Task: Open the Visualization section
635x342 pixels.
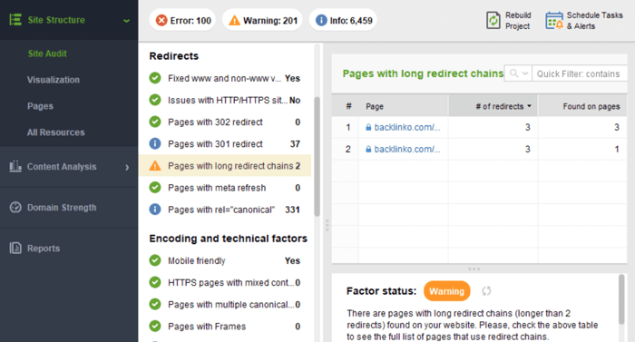Action: tap(54, 80)
